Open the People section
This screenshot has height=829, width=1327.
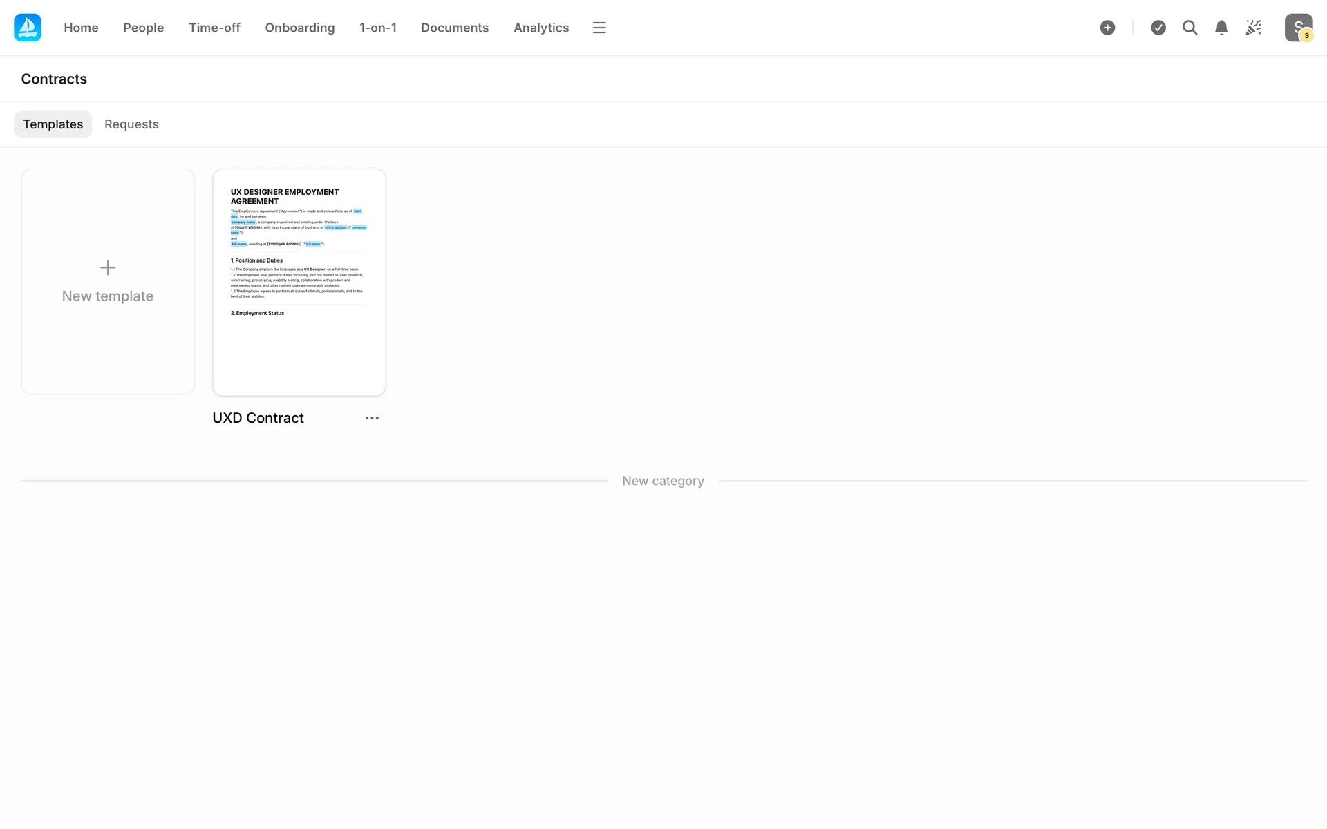point(143,28)
